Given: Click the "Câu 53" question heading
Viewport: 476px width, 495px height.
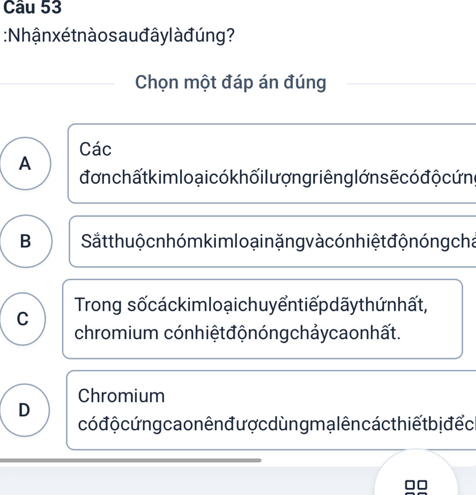Looking at the screenshot, I should coord(31,7).
